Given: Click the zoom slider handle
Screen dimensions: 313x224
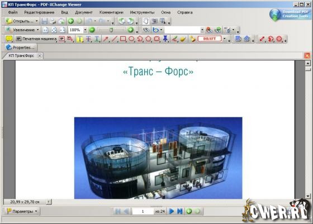Looking at the screenshot, I should pyautogui.click(x=111, y=30).
